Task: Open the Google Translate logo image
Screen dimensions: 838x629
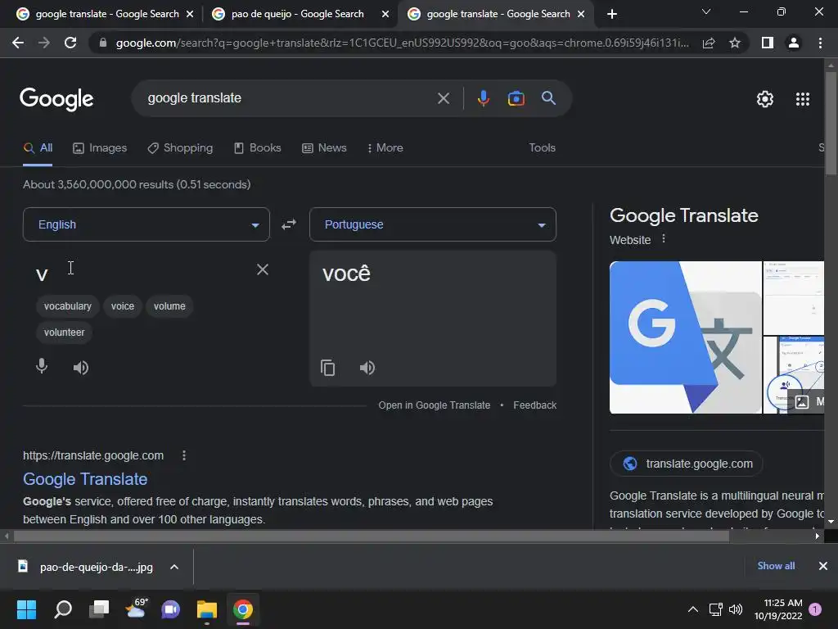Action: tap(686, 337)
